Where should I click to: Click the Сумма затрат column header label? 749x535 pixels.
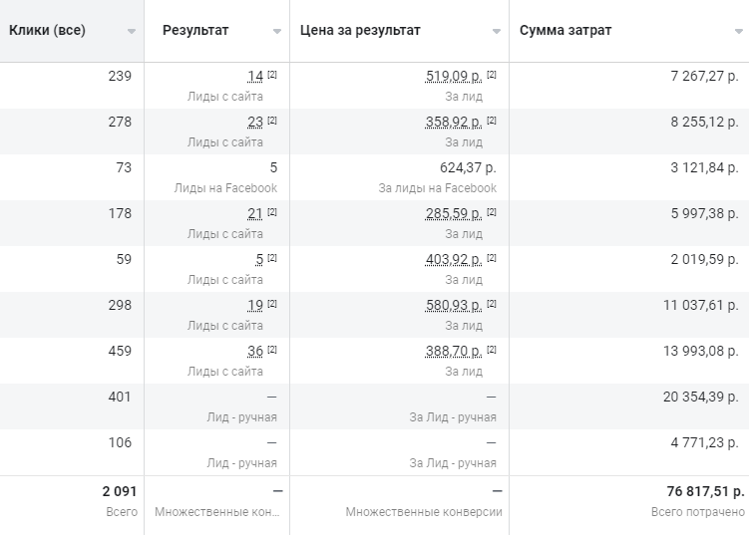(x=565, y=30)
